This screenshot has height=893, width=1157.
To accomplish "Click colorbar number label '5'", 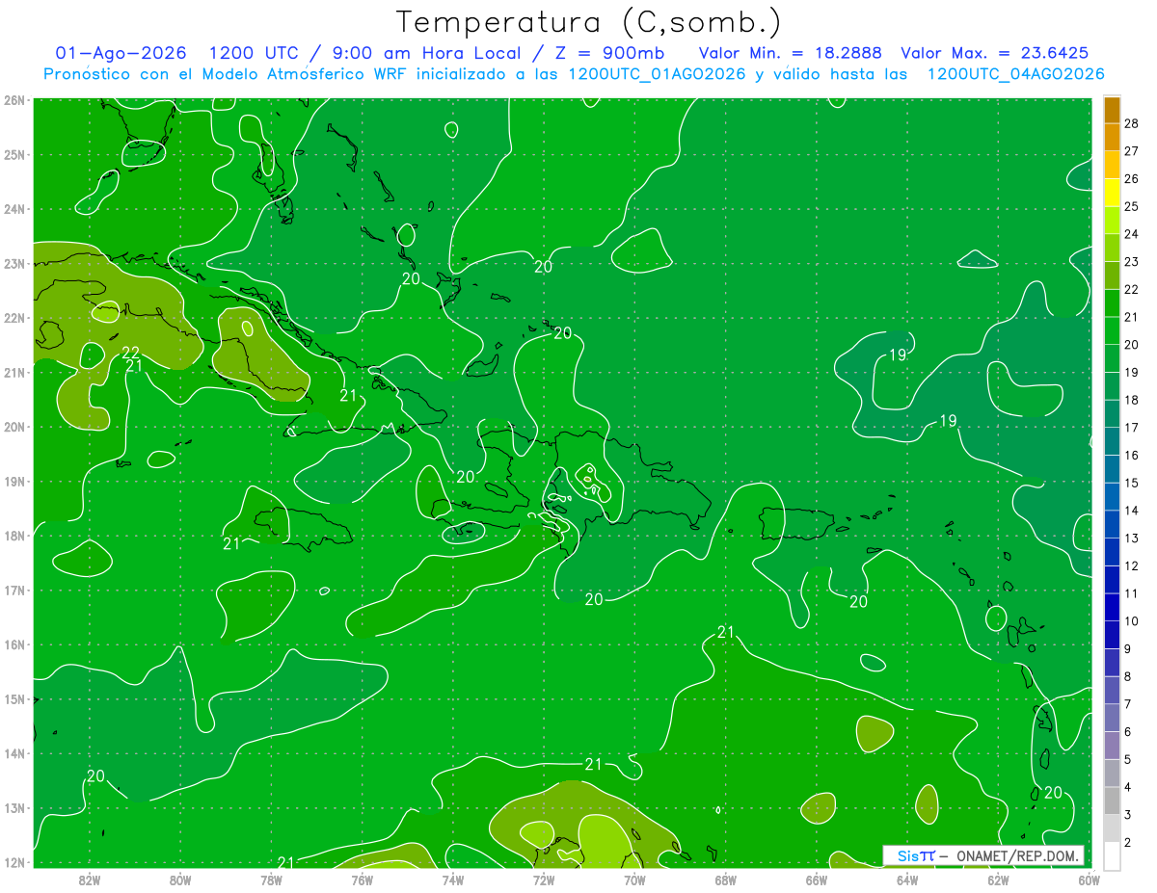I will 1128,760.
